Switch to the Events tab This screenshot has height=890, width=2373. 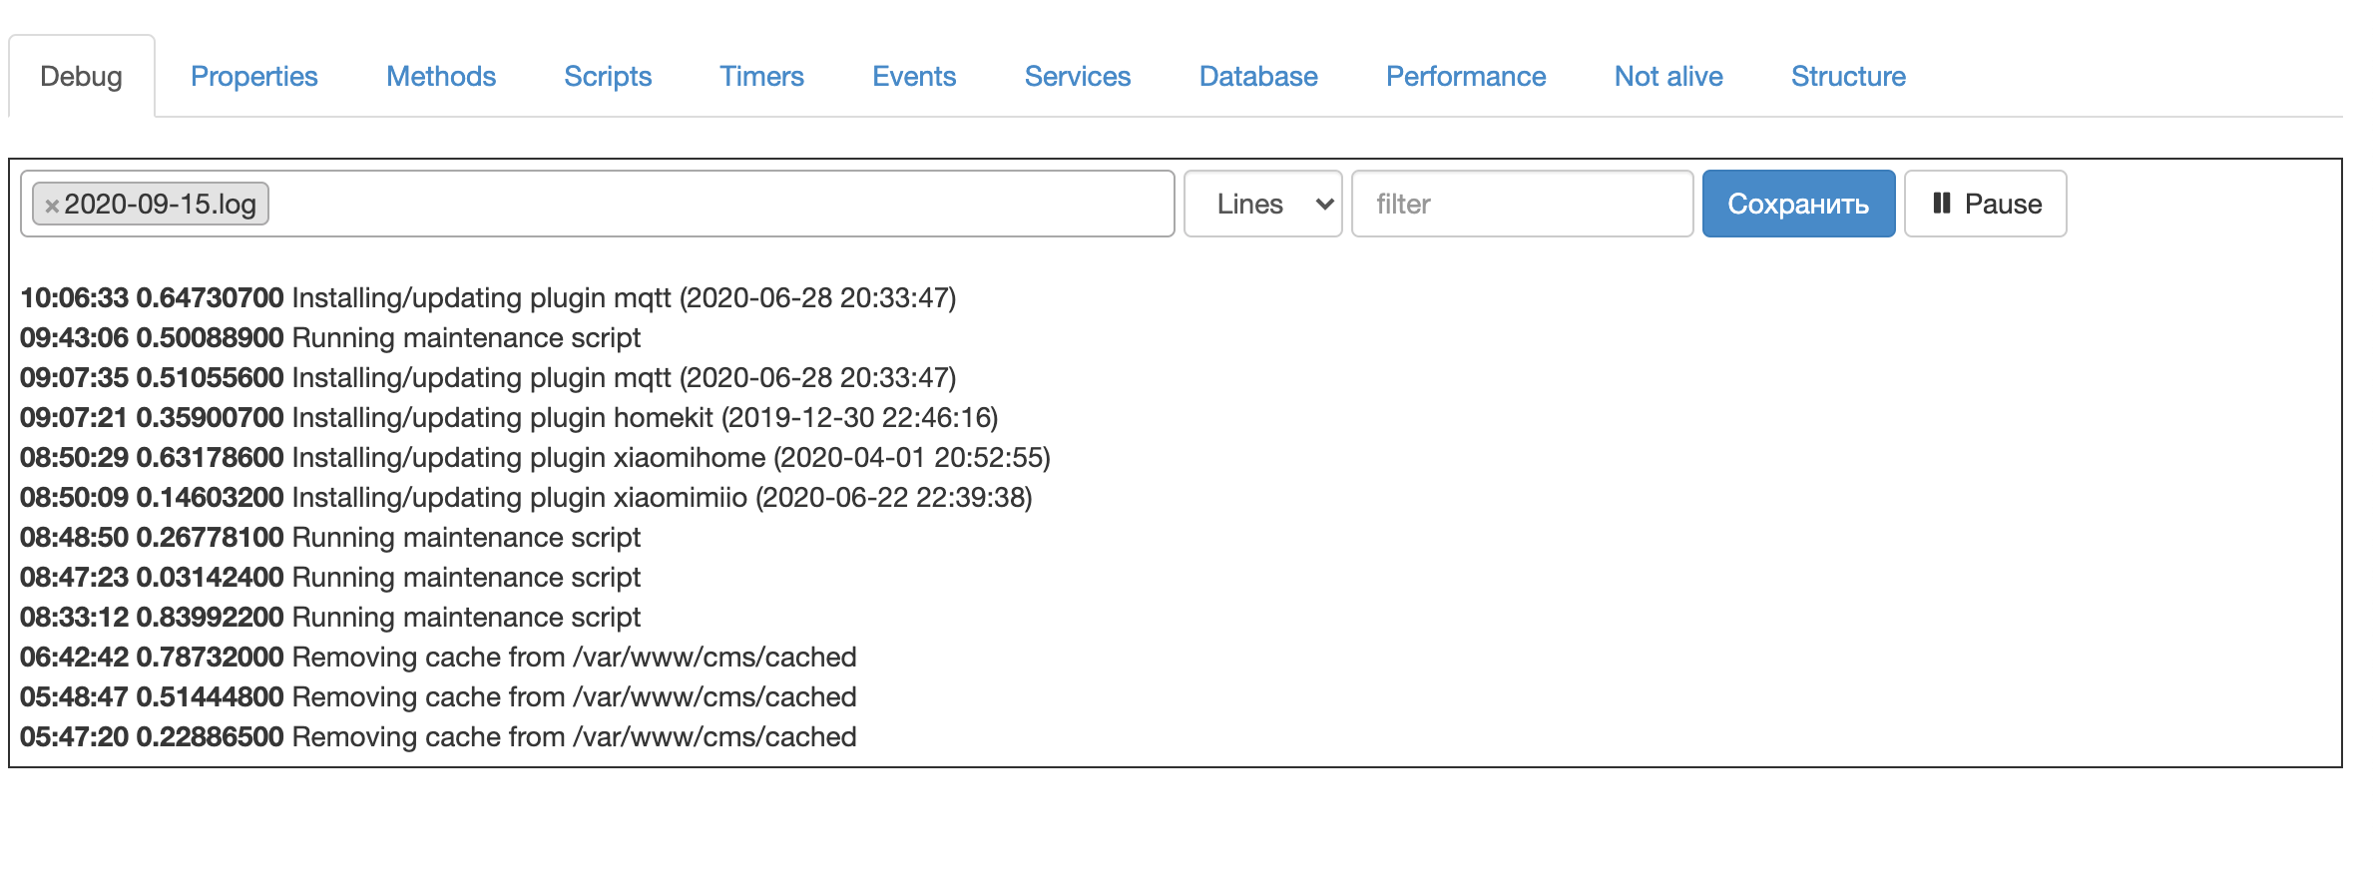click(913, 76)
